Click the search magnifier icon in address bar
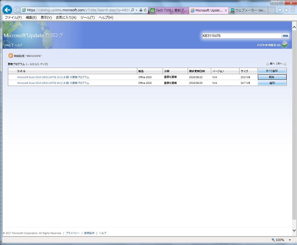297x245 pixels. tap(132, 10)
